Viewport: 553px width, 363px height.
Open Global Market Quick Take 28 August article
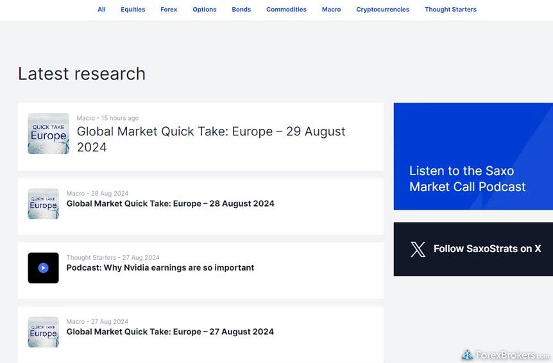[170, 204]
